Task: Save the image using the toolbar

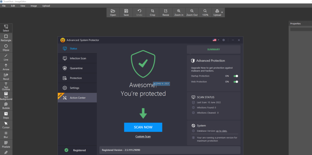Action: pyautogui.click(x=126, y=12)
